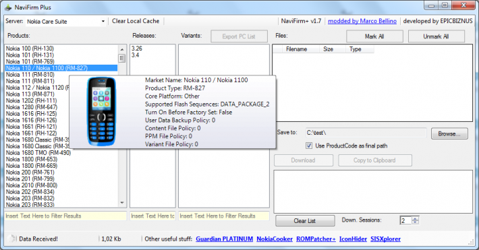Open the Server dropdown arrow
This screenshot has height=250, width=479.
click(103, 22)
